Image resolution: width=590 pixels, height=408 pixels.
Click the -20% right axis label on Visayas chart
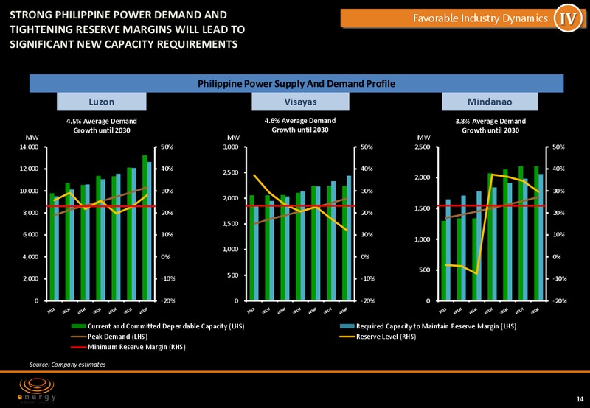coord(366,301)
